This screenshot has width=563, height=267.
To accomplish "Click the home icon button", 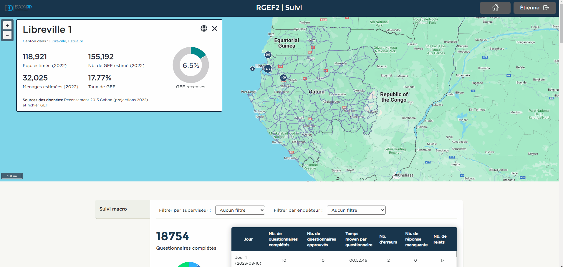I will coord(495,8).
